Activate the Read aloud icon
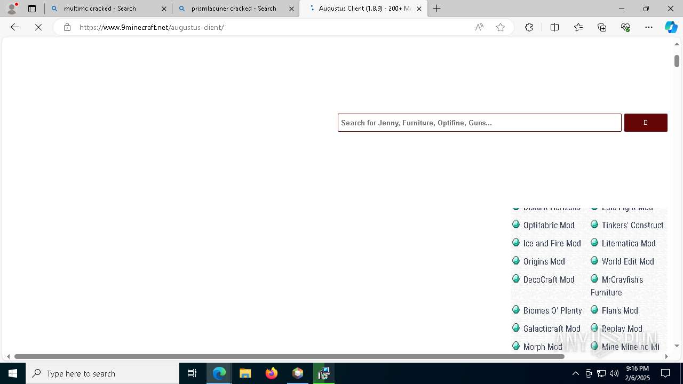The height and width of the screenshot is (384, 683). click(x=479, y=27)
